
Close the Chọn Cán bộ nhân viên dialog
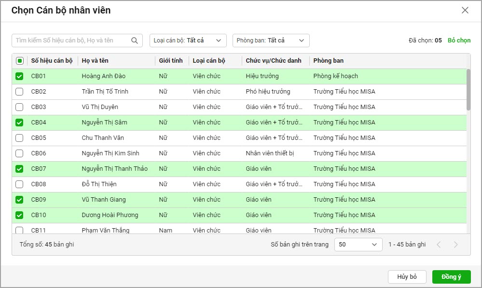point(465,10)
